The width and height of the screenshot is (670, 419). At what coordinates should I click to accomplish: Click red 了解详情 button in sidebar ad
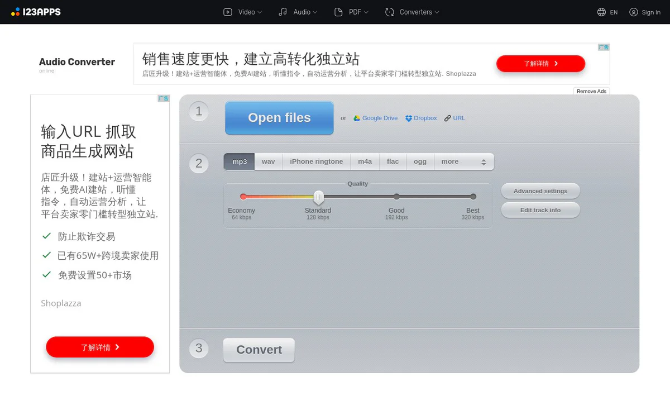coord(100,347)
